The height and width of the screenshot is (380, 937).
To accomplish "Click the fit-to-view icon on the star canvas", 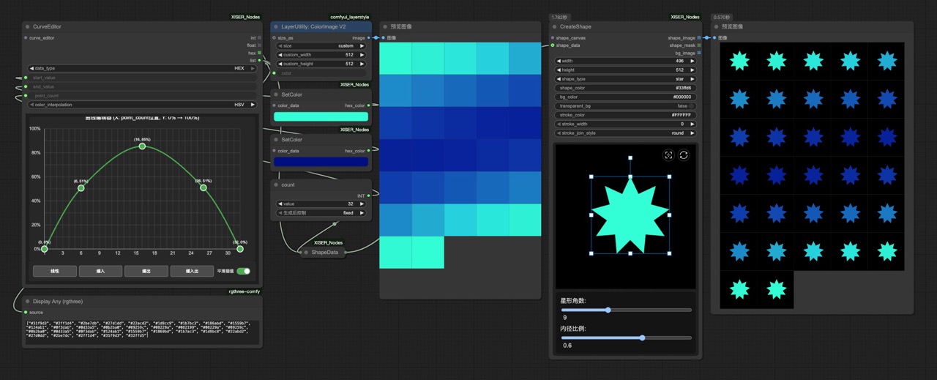I will tap(668, 155).
